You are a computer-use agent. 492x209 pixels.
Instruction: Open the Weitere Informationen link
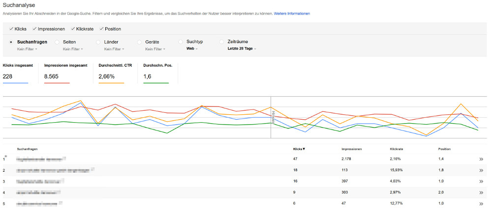pos(292,13)
